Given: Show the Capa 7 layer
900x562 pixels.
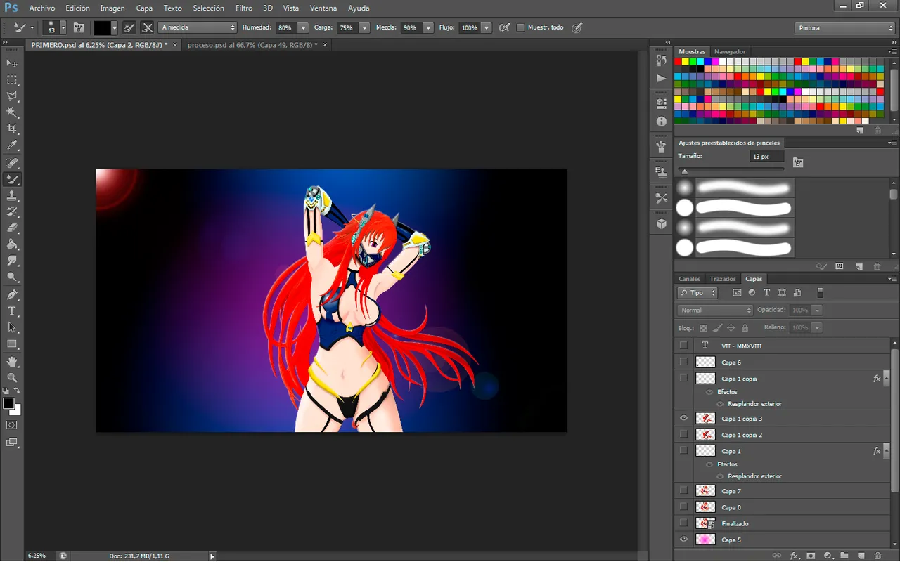Looking at the screenshot, I should pos(683,491).
